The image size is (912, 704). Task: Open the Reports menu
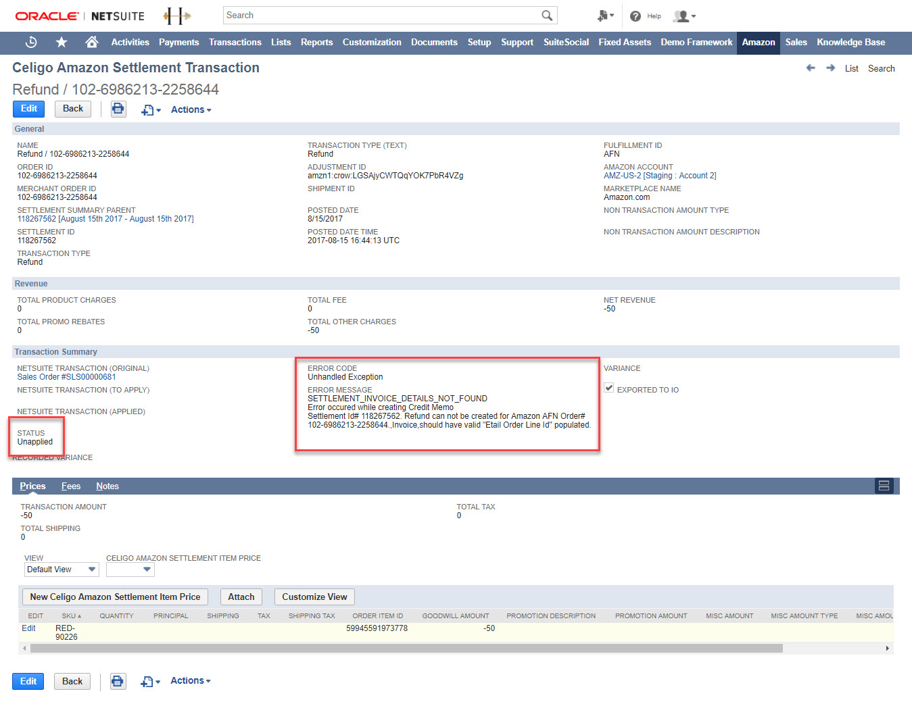pyautogui.click(x=317, y=42)
